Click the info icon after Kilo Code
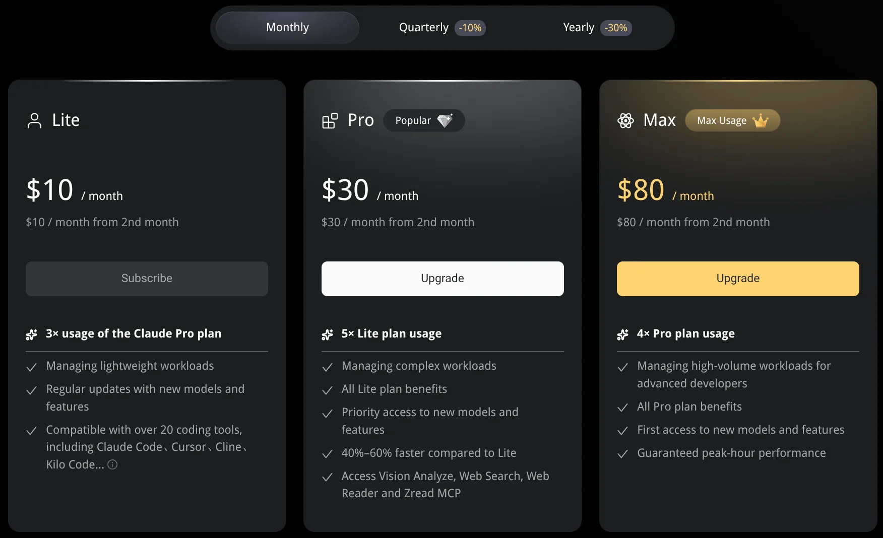Screen dimensions: 883x538 tap(112, 464)
